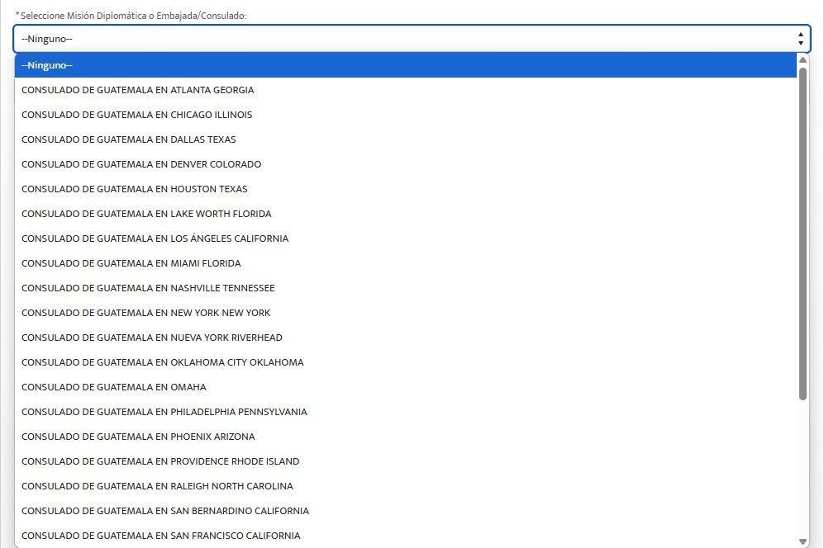Select Consulado de Guatemala en San Francisco California
This screenshot has height=548, width=824.
click(x=406, y=536)
